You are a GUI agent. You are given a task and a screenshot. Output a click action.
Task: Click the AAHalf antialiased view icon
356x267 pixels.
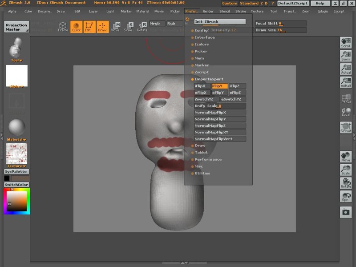point(346,82)
